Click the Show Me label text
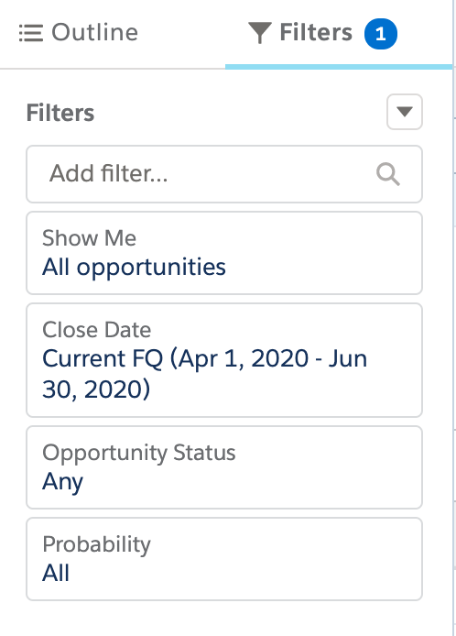The height and width of the screenshot is (636, 456). [x=89, y=238]
